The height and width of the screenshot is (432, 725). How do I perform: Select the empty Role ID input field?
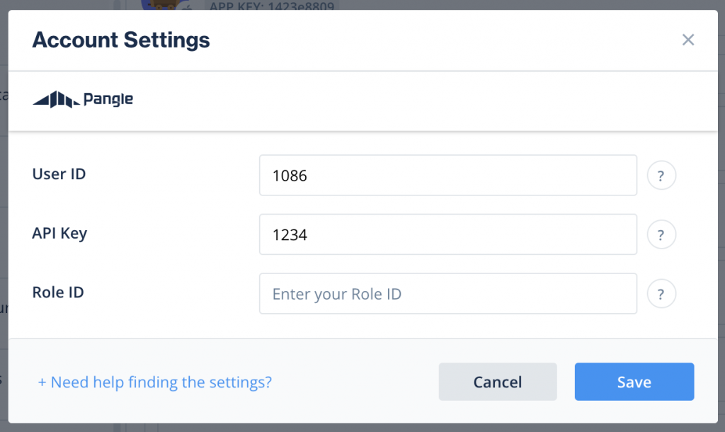[x=447, y=293]
